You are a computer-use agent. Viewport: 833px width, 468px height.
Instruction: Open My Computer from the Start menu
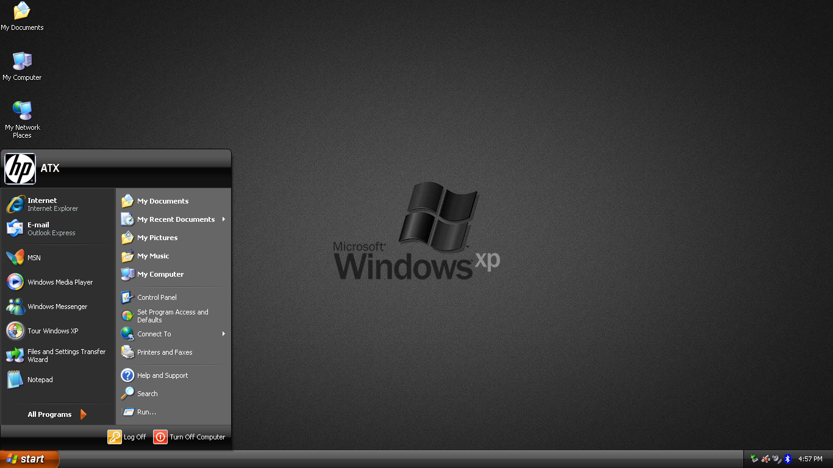click(173, 274)
